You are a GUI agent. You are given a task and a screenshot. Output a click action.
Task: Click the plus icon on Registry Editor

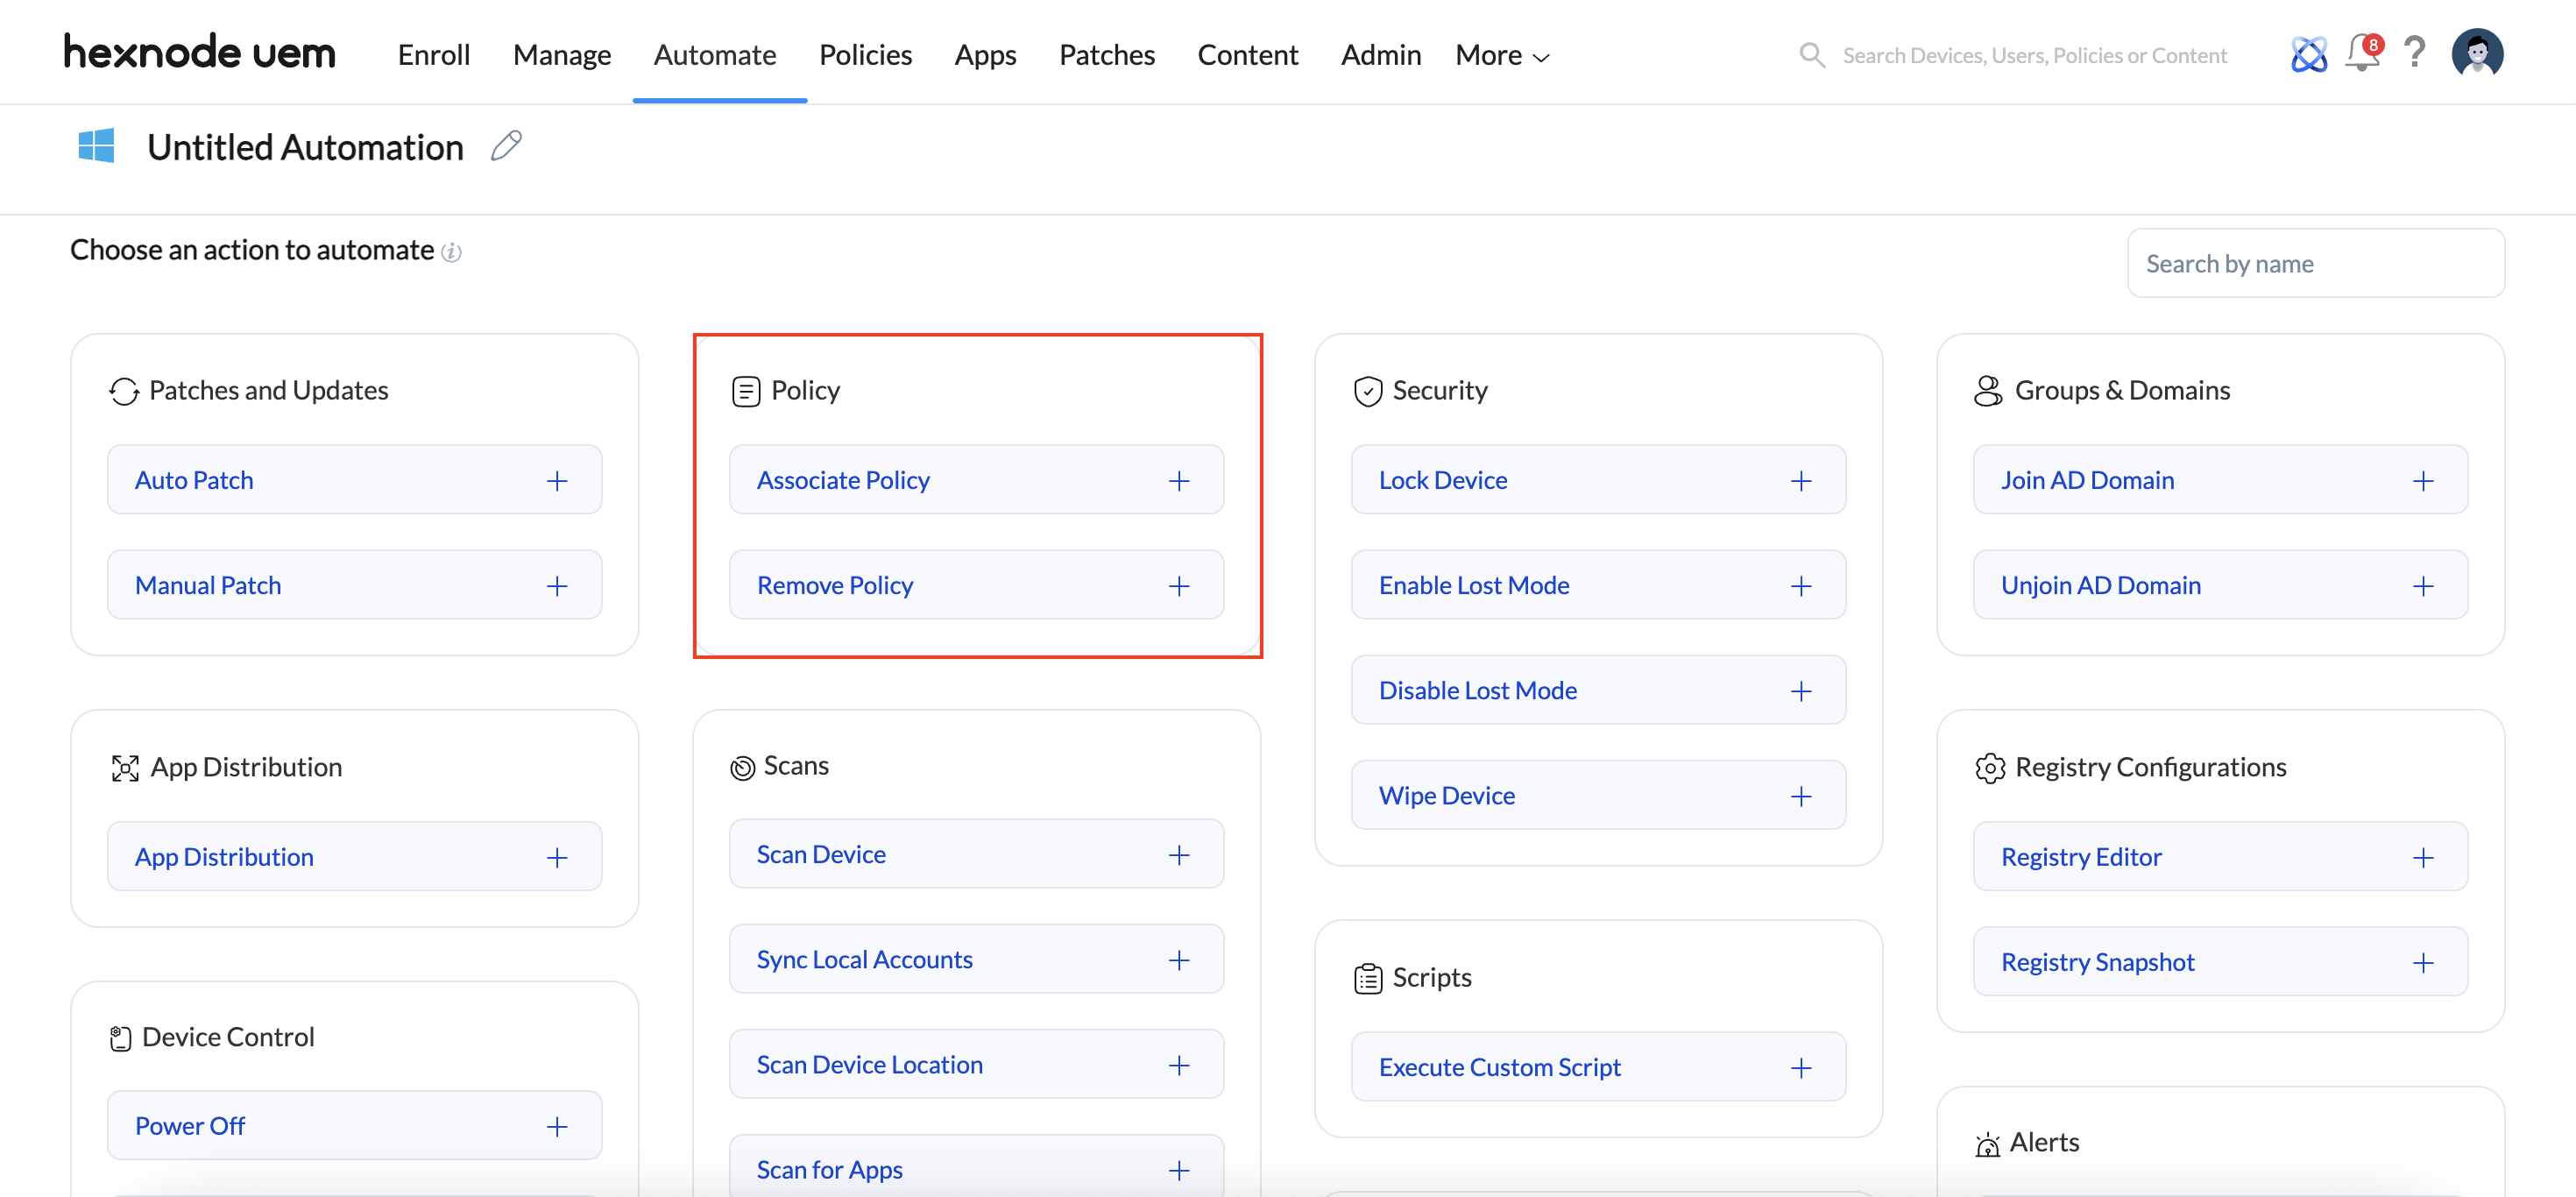coord(2422,858)
